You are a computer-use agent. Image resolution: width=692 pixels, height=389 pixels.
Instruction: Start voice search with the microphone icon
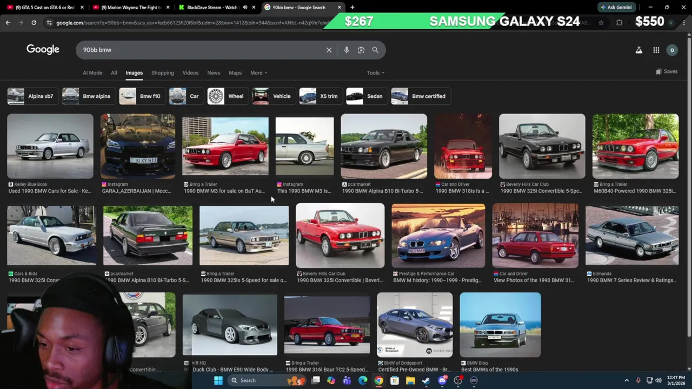pyautogui.click(x=347, y=50)
